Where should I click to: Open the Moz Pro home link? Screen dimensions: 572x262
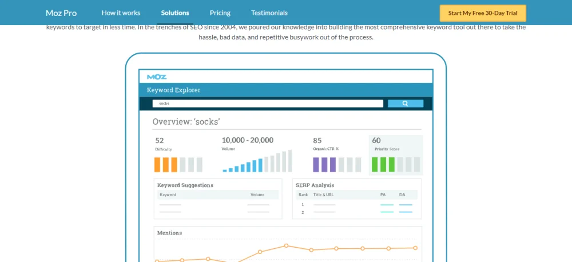[61, 13]
